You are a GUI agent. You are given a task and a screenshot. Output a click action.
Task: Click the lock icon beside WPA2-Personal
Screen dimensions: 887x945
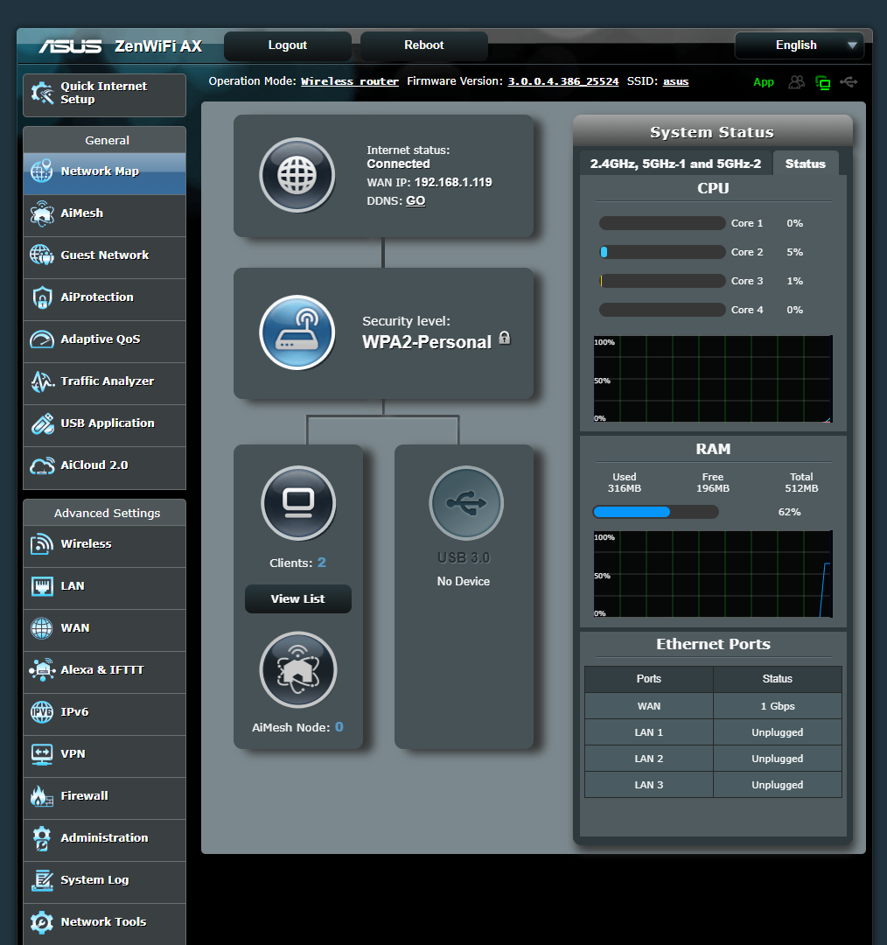click(505, 338)
